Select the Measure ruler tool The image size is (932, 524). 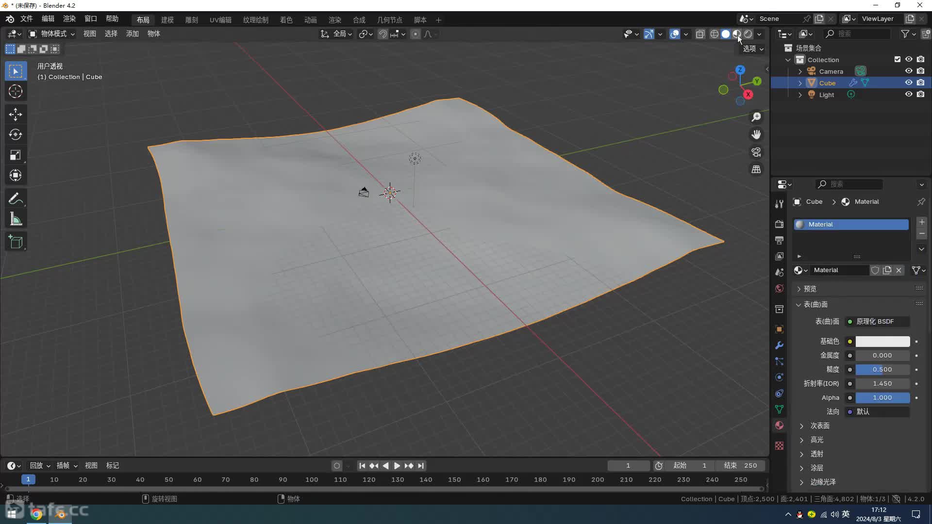(x=16, y=219)
